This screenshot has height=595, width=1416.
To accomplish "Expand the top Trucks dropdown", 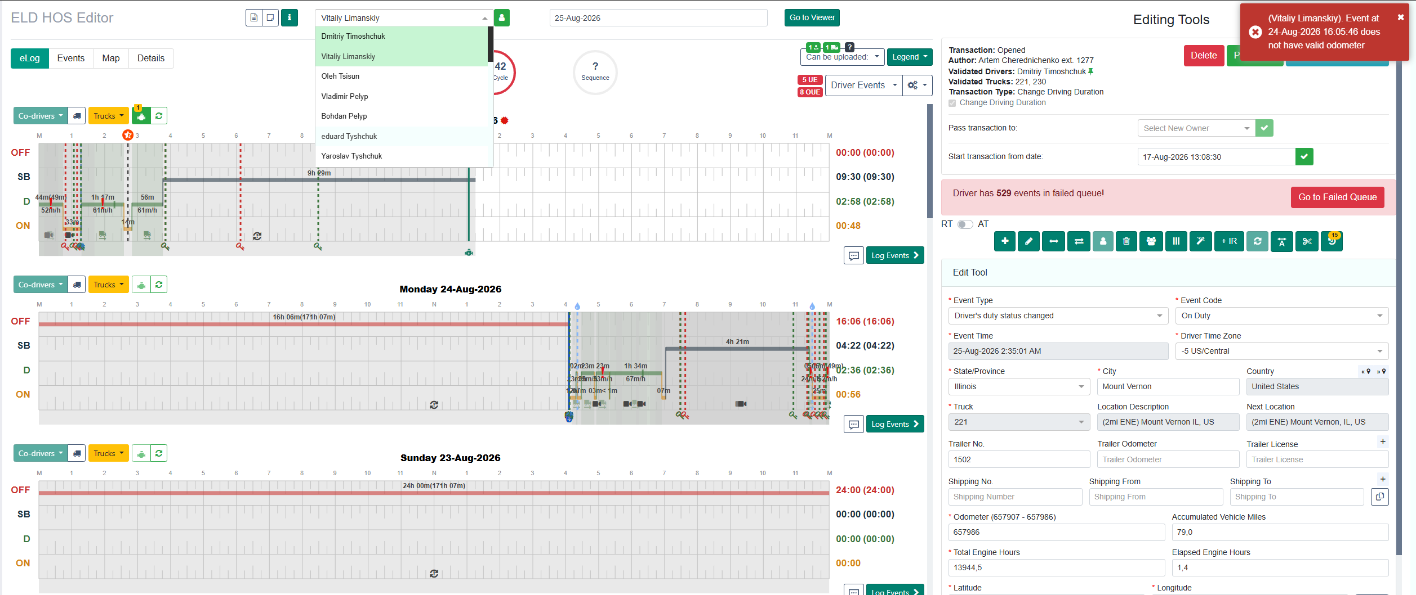I will point(109,116).
